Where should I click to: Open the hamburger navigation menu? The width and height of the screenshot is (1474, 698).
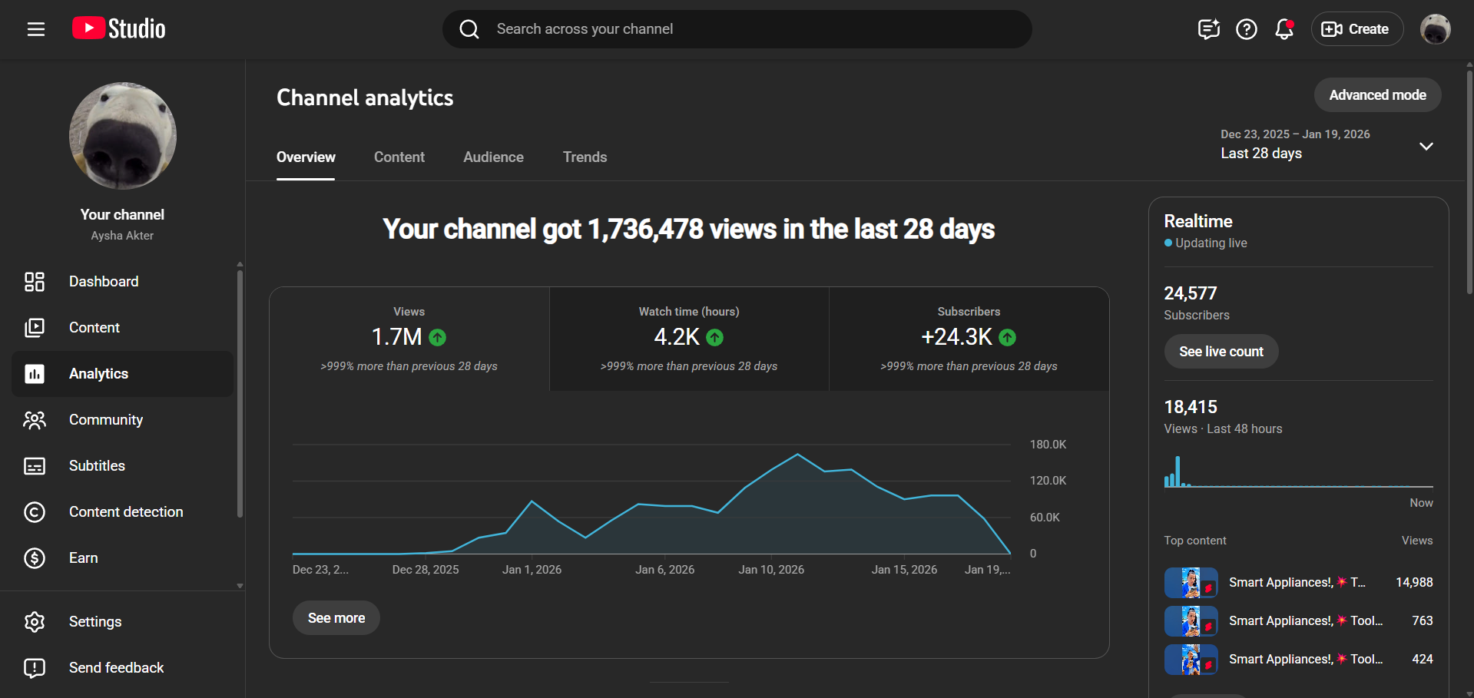[x=35, y=29]
